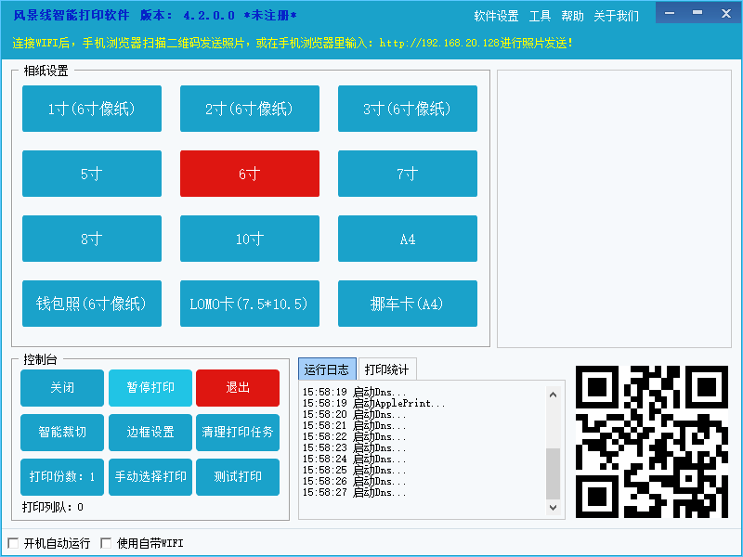This screenshot has width=743, height=557.
Task: Click 手动选择打印 button
Action: (150, 476)
